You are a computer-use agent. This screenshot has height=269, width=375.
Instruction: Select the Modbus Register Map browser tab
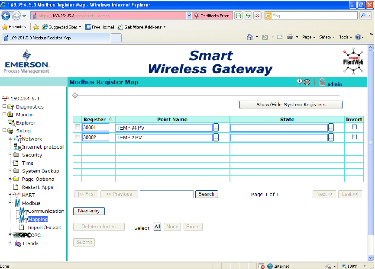(56, 38)
